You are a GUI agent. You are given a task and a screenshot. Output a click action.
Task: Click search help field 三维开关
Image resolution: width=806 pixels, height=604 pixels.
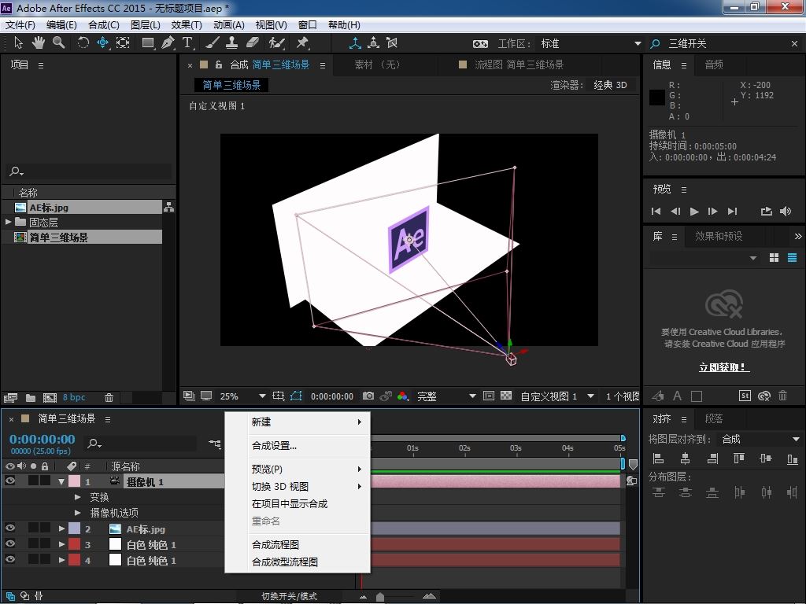[x=727, y=44]
